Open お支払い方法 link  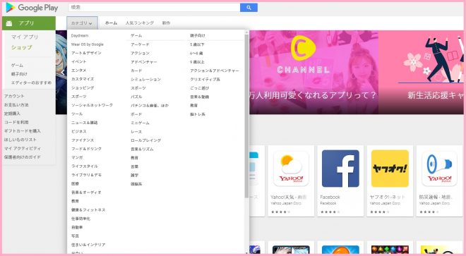(x=16, y=105)
